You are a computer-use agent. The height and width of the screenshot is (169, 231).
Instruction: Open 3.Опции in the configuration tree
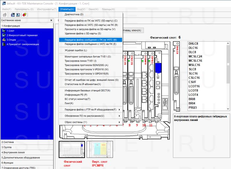click(x=11, y=40)
